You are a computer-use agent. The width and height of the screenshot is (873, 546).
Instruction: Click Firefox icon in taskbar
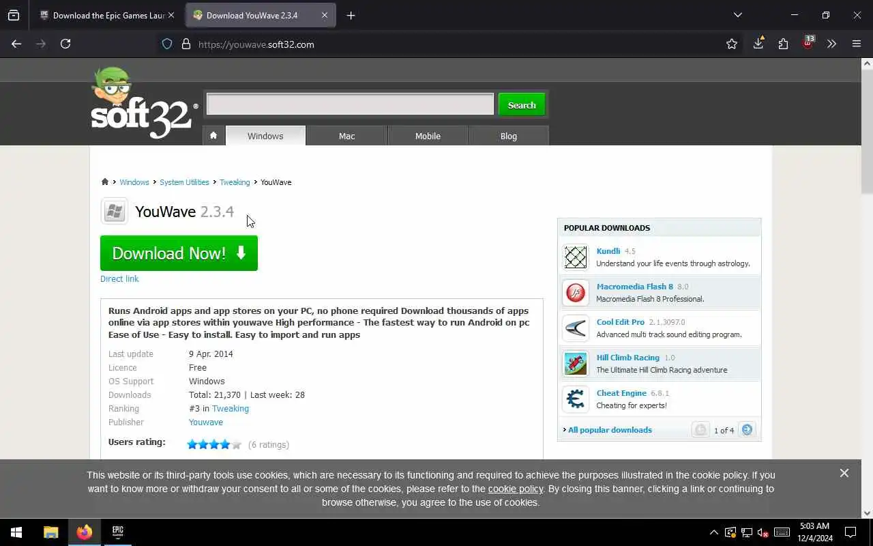pyautogui.click(x=85, y=532)
